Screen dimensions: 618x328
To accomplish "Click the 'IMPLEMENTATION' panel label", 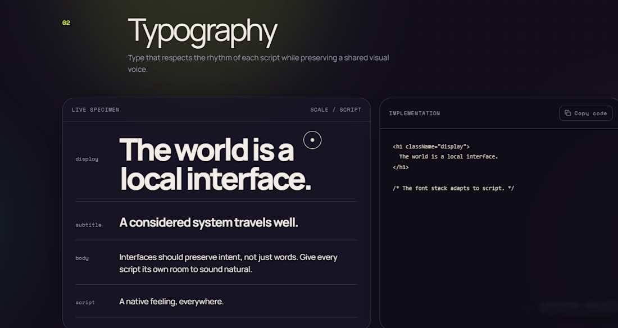I will [x=415, y=113].
